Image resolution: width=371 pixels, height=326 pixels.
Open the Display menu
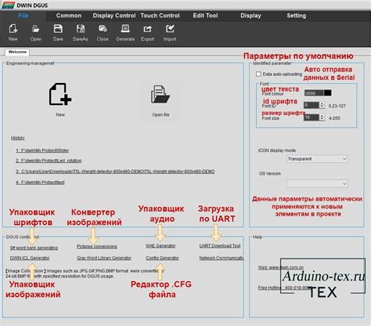point(250,16)
